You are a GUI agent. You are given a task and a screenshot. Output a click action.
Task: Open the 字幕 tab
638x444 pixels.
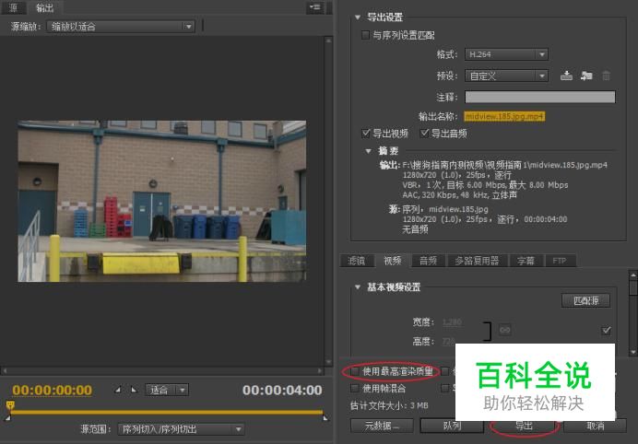pos(526,261)
